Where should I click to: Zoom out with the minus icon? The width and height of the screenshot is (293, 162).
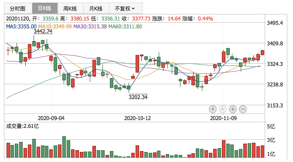tap(243, 109)
